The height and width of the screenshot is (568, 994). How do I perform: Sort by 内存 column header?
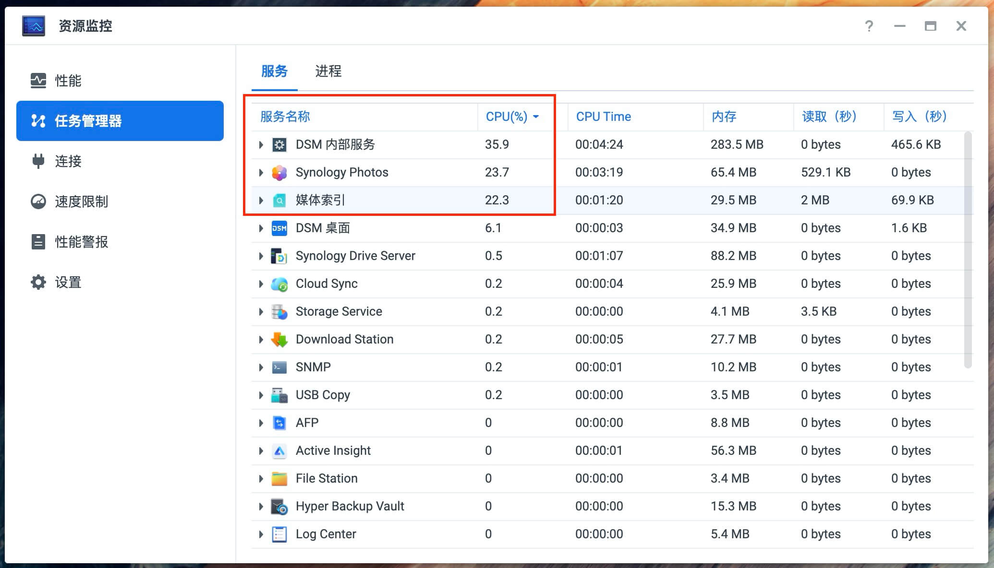[748, 117]
